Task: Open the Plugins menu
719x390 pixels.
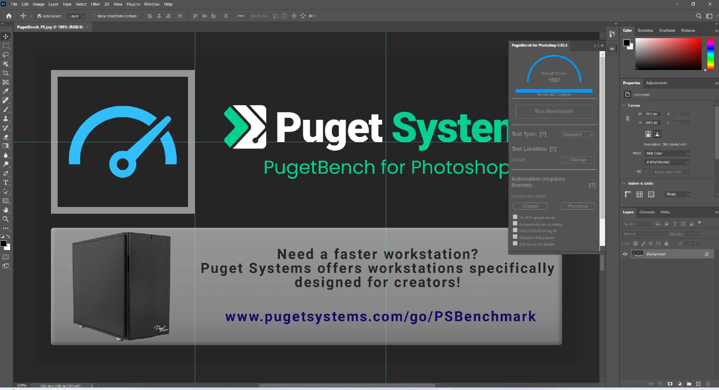Action: 133,4
